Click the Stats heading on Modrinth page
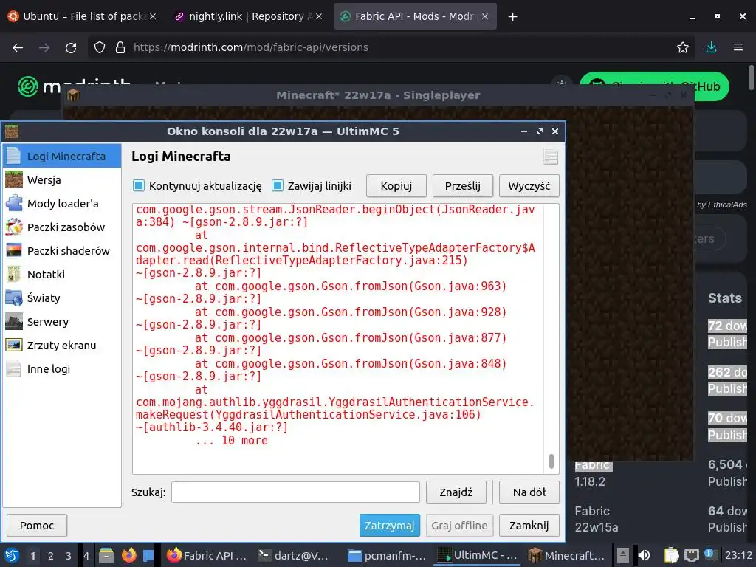Viewport: 756px width, 567px height. pyautogui.click(x=725, y=298)
